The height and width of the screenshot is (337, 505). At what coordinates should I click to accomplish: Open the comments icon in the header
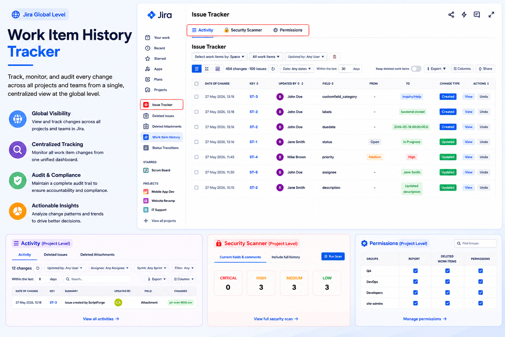[477, 14]
